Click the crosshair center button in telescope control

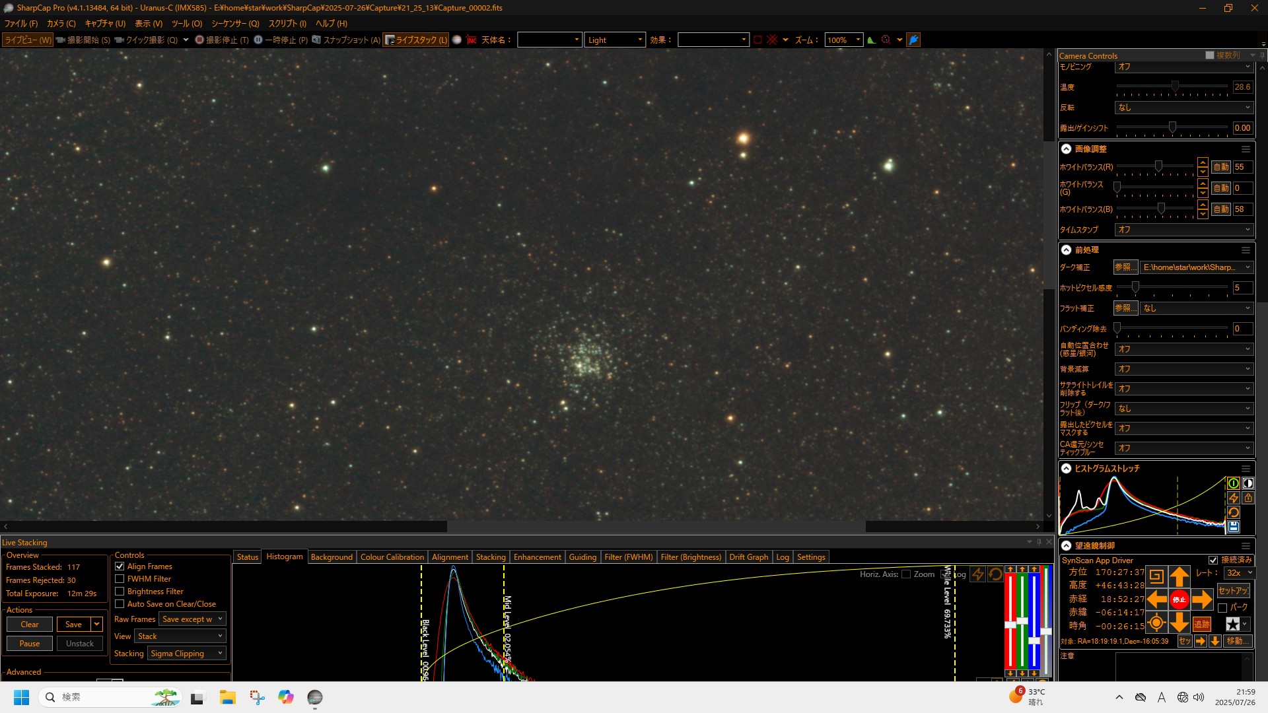tap(1156, 623)
